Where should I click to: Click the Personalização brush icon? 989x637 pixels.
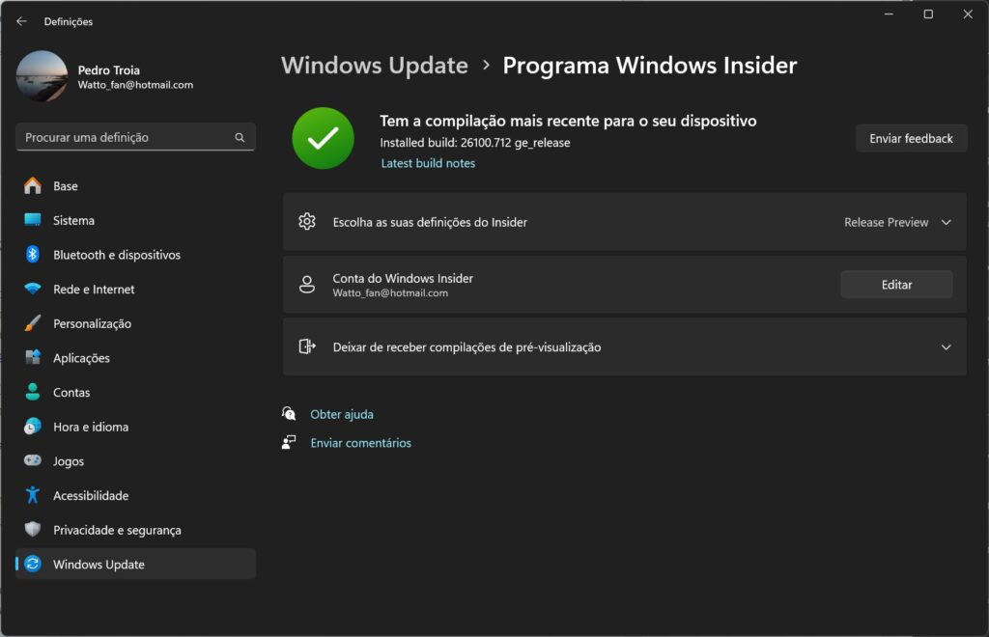35,323
